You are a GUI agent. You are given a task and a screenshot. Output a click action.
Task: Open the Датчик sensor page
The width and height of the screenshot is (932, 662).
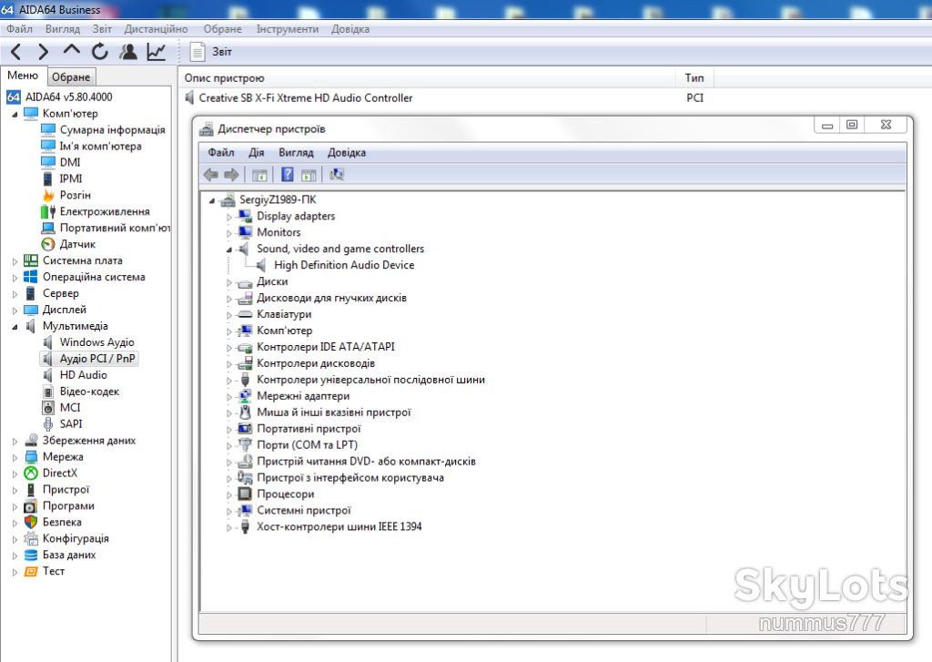pyautogui.click(x=77, y=244)
